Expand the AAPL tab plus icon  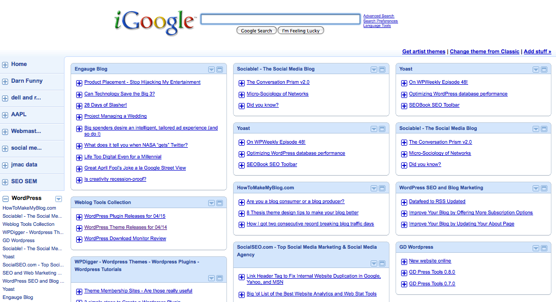click(5, 115)
